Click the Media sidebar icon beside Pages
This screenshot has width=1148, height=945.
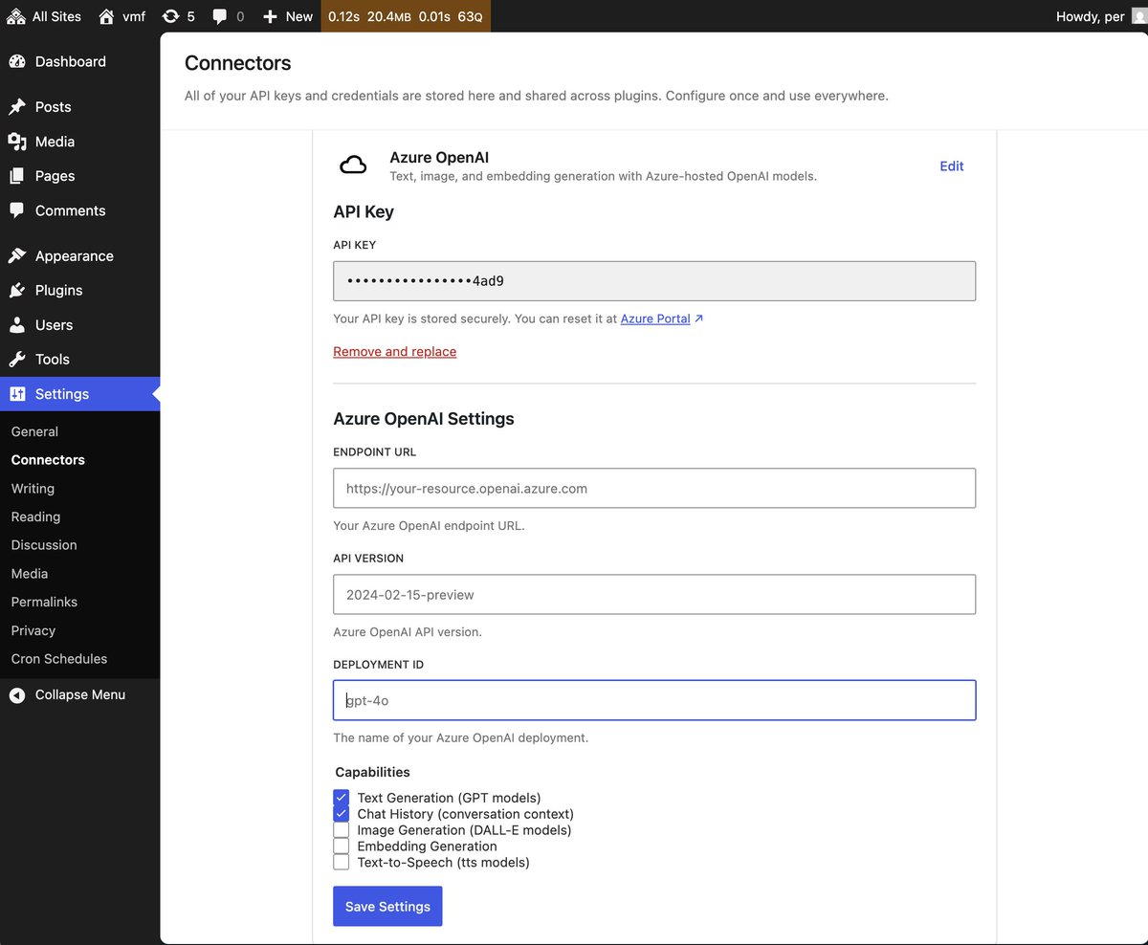[x=17, y=142]
